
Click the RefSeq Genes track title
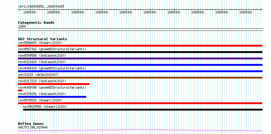click(31, 124)
